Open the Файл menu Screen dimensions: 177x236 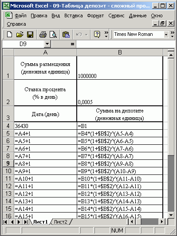[x=20, y=15]
